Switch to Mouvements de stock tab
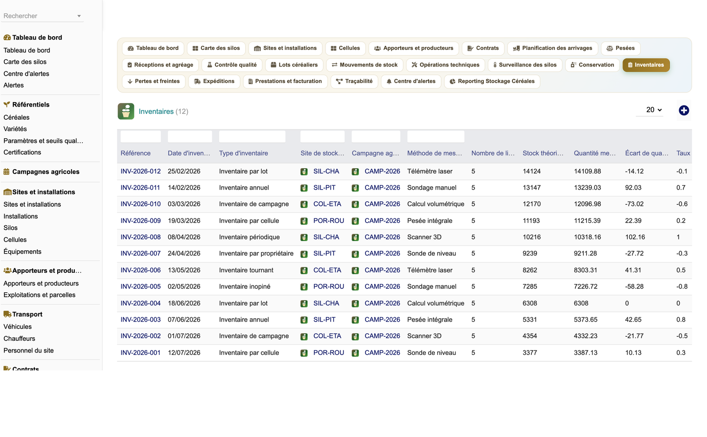The height and width of the screenshot is (437, 707). pyautogui.click(x=365, y=65)
